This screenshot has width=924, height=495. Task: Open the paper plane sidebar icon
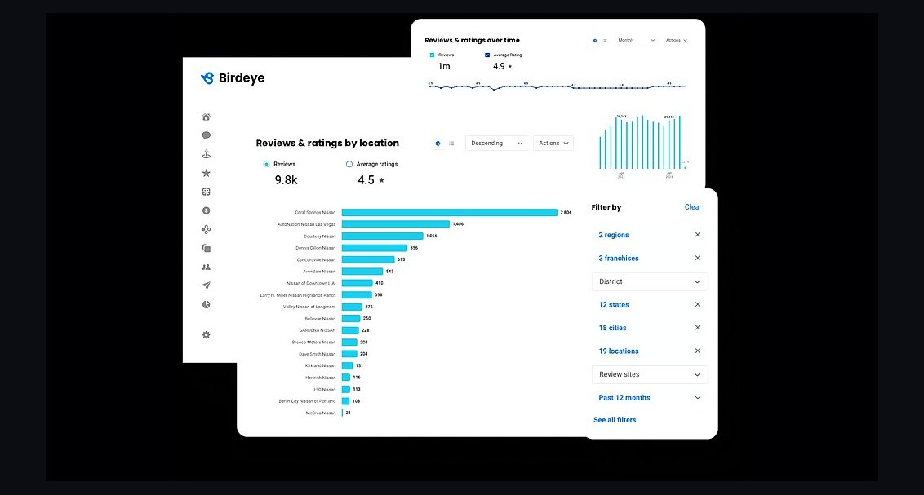tap(207, 286)
